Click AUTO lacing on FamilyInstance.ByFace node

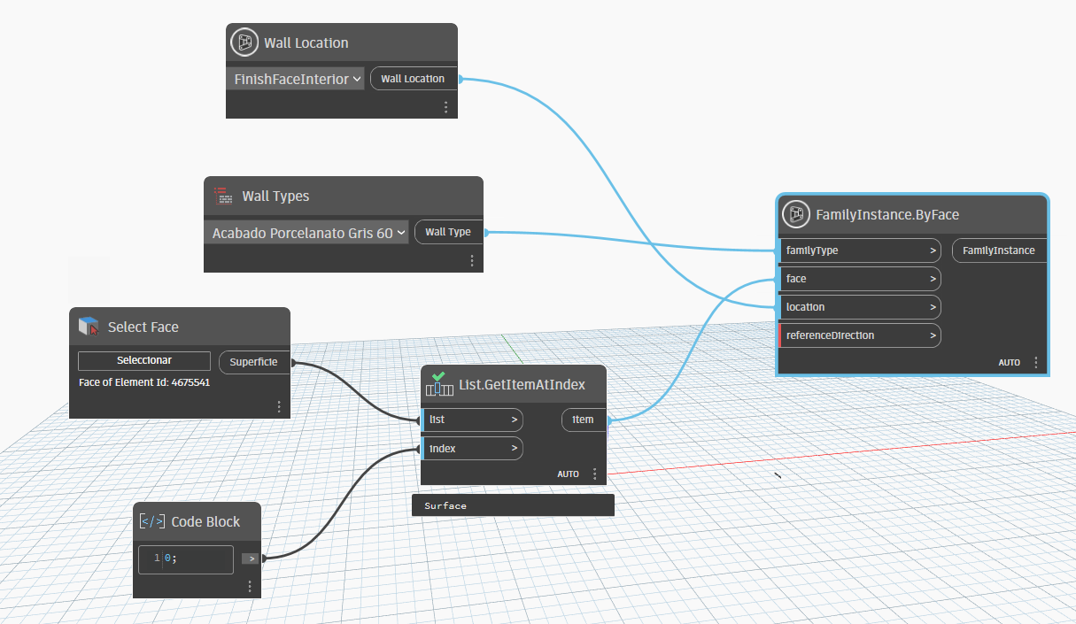[x=1010, y=363]
